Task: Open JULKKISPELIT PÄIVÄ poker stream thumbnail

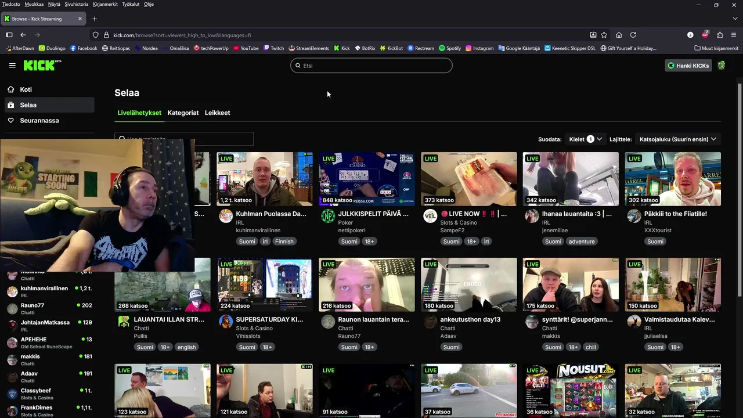Action: tap(367, 179)
